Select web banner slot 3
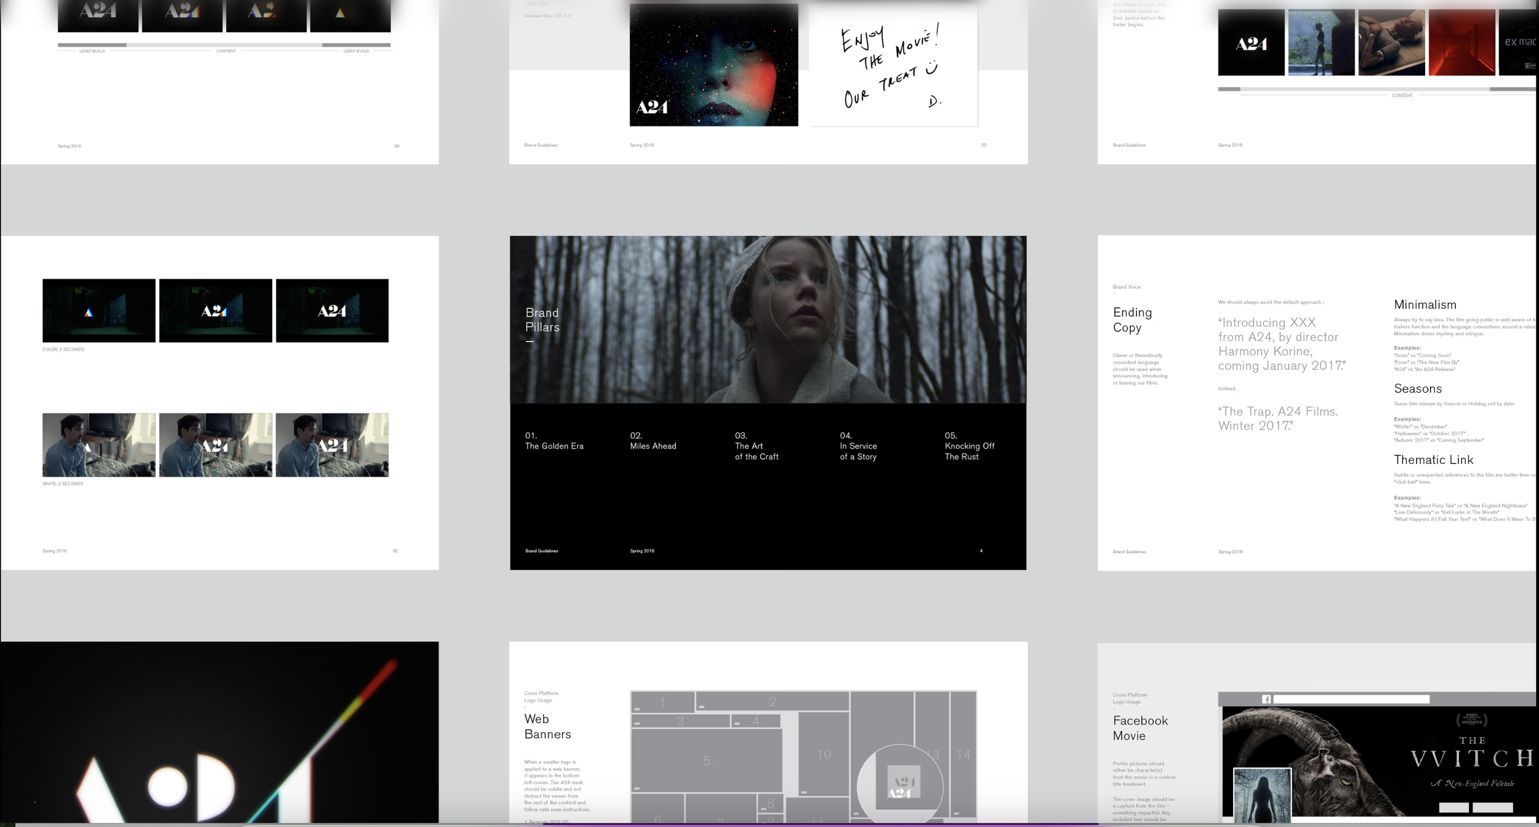The height and width of the screenshot is (827, 1539). pos(680,721)
